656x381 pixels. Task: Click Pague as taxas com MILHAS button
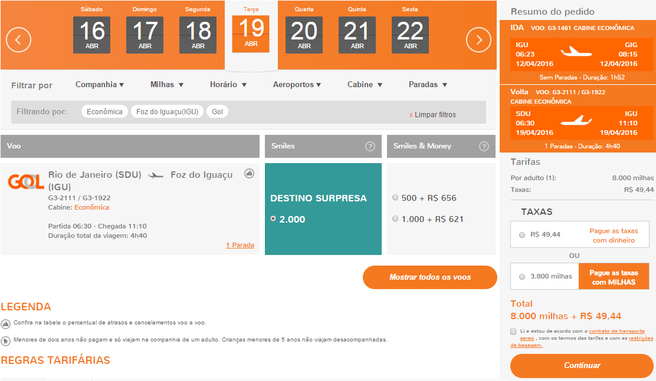(614, 277)
